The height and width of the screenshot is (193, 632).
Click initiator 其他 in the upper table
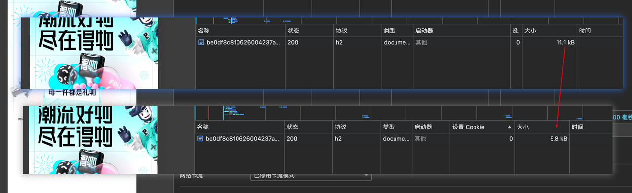tap(421, 43)
